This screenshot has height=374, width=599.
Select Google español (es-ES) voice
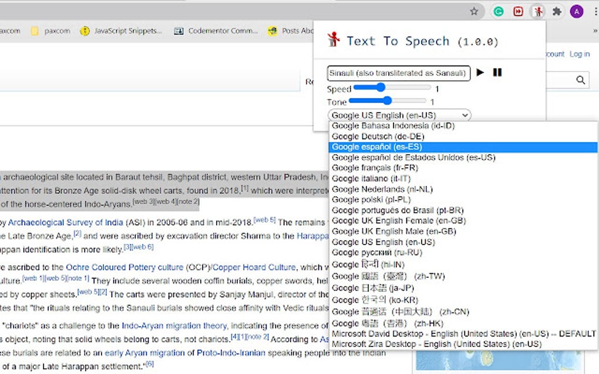point(463,147)
